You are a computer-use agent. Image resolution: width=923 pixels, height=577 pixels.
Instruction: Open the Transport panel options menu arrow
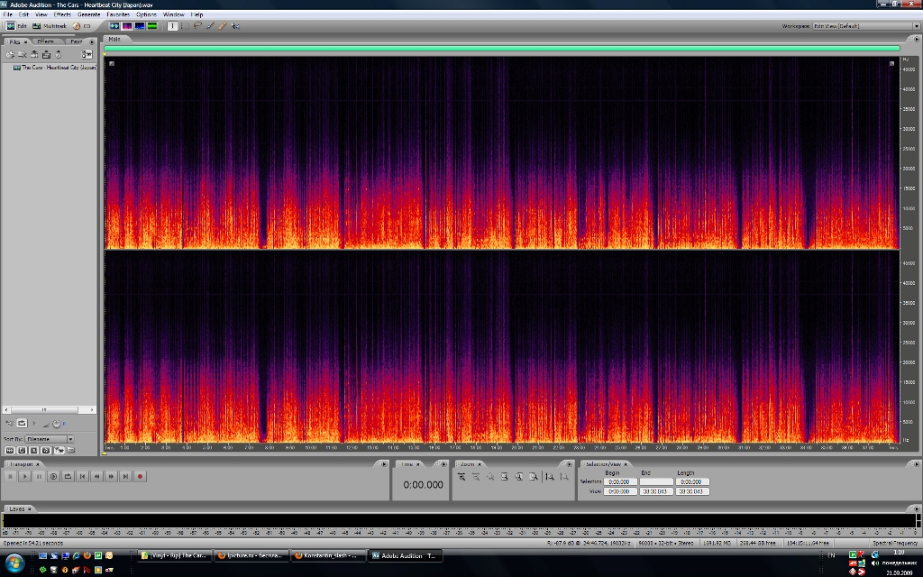coord(383,464)
